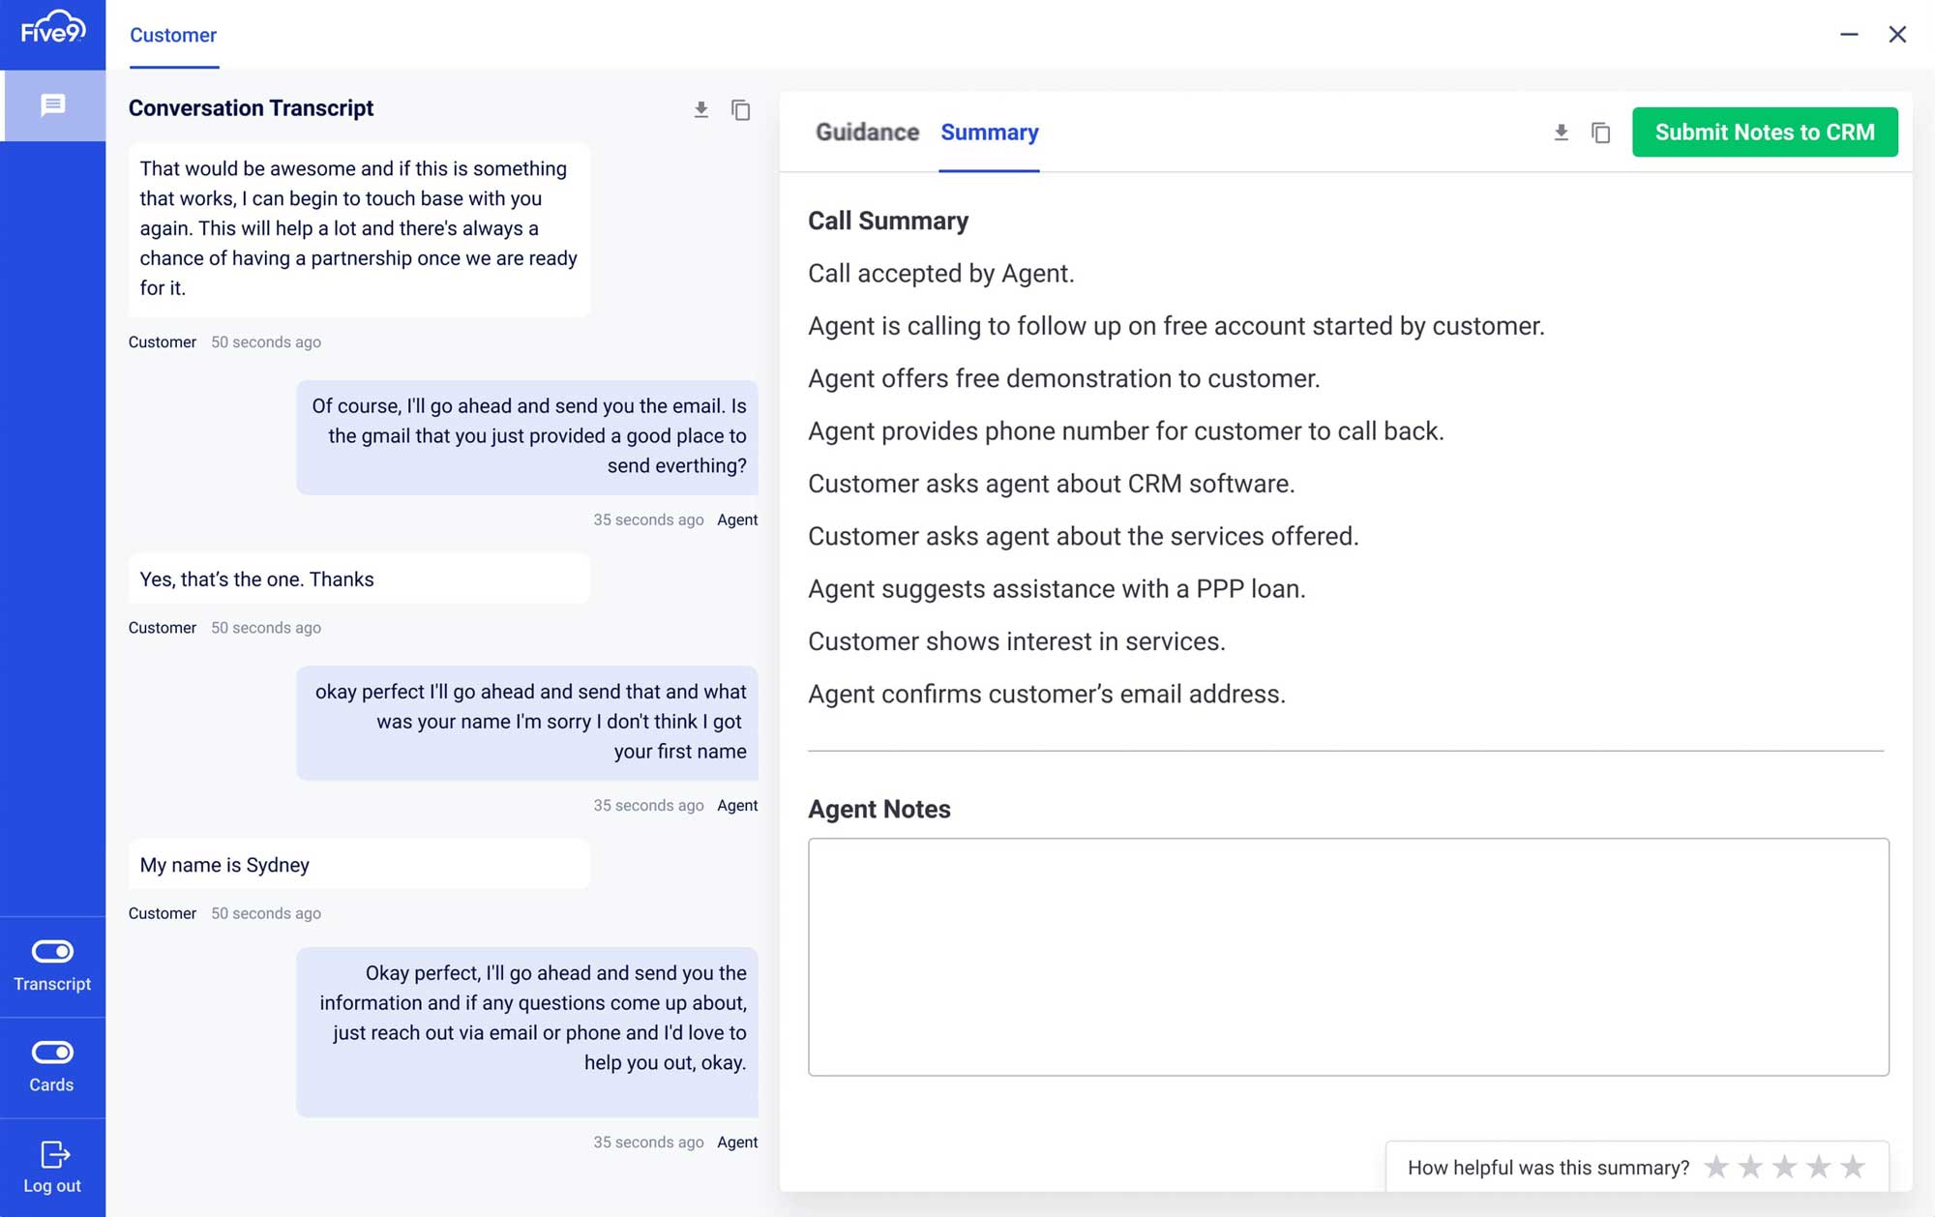Click the summary download icon
The width and height of the screenshot is (1935, 1217).
coord(1561,131)
